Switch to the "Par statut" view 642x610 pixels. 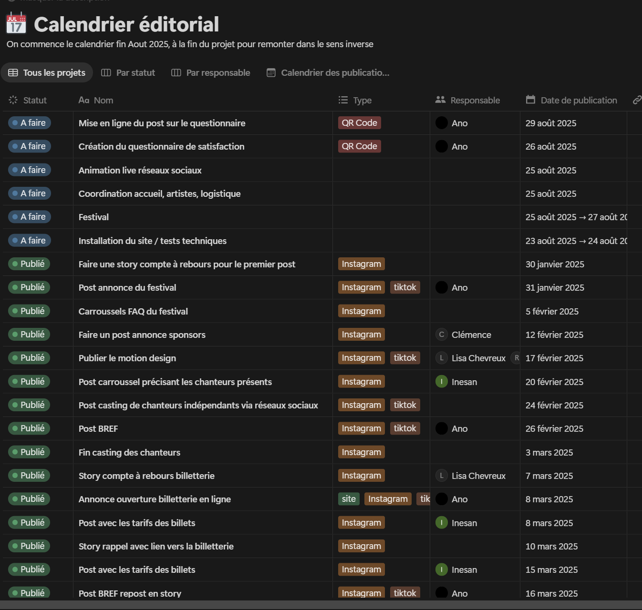click(135, 72)
